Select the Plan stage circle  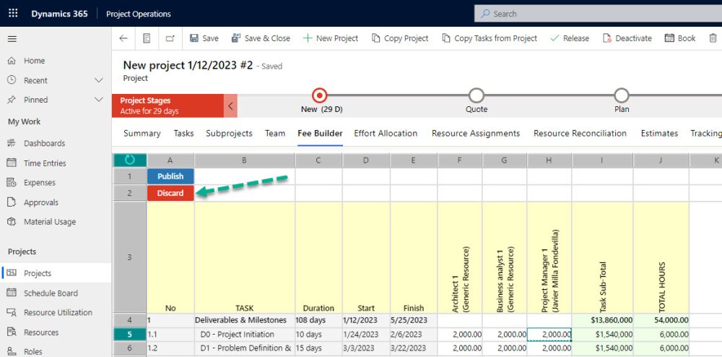pyautogui.click(x=621, y=96)
